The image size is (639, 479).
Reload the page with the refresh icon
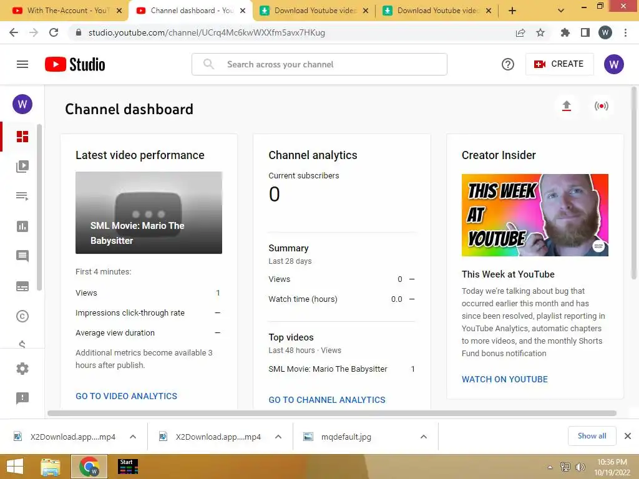click(54, 32)
